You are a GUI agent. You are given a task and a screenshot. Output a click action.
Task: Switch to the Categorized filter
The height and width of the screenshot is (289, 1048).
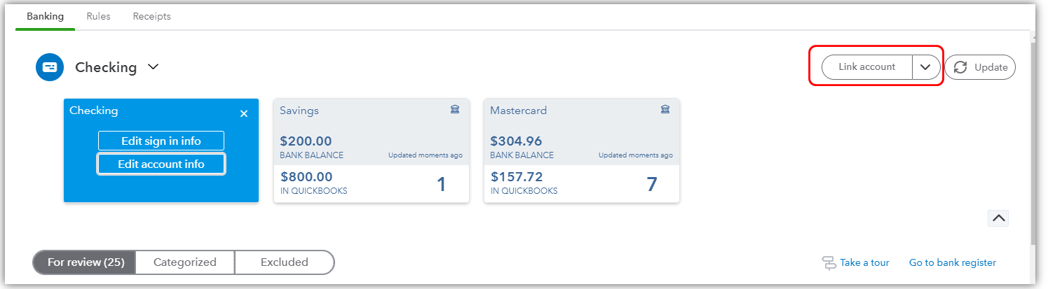coord(185,262)
